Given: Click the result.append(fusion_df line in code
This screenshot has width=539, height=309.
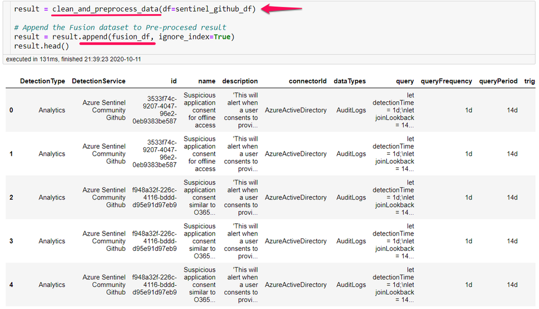Looking at the screenshot, I should click(124, 37).
